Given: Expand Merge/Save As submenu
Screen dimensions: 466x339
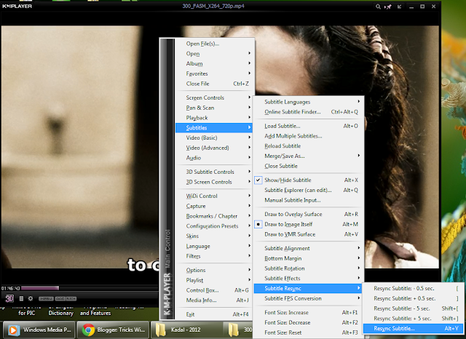Looking at the screenshot, I should pos(308,156).
